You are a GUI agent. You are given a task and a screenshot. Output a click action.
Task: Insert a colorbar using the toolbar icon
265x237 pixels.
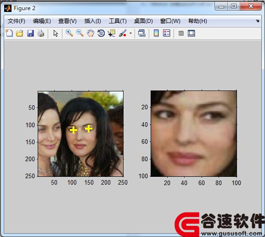click(x=156, y=33)
